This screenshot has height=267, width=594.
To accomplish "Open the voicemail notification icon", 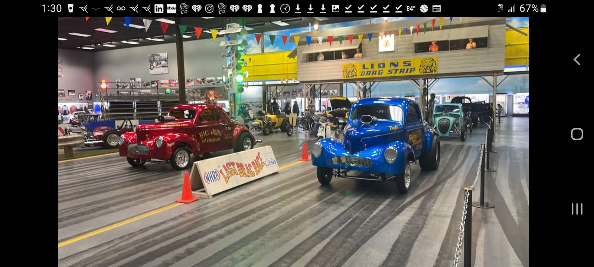I will [121, 9].
